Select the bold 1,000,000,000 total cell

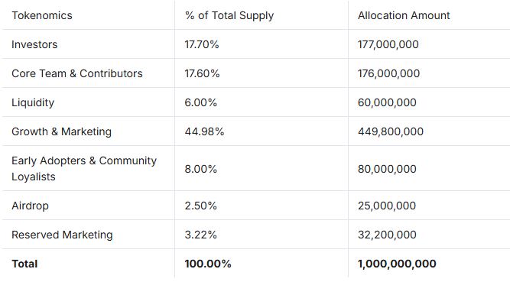397,264
